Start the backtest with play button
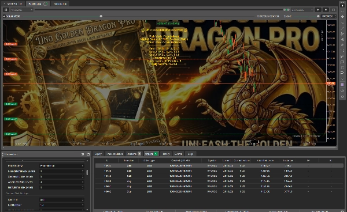Viewport: 347px width, 212px height. point(318,10)
